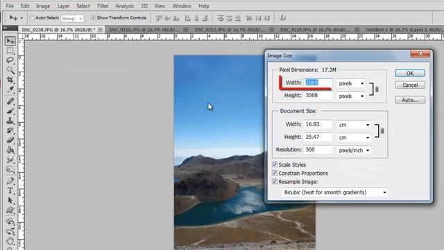Select the Brush tool
444x250 pixels.
pyautogui.click(x=10, y=111)
